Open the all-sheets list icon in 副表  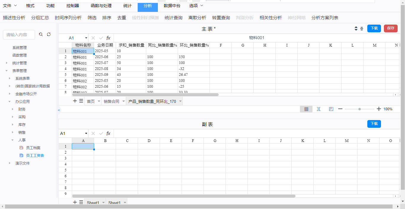tap(81, 202)
